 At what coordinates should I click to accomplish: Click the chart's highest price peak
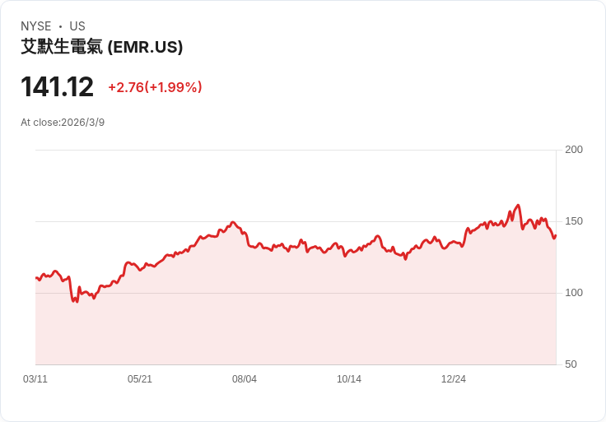pyautogui.click(x=518, y=206)
